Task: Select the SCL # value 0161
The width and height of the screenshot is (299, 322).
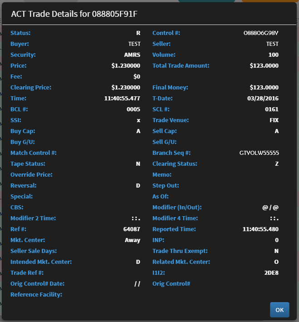Action: tap(272, 109)
